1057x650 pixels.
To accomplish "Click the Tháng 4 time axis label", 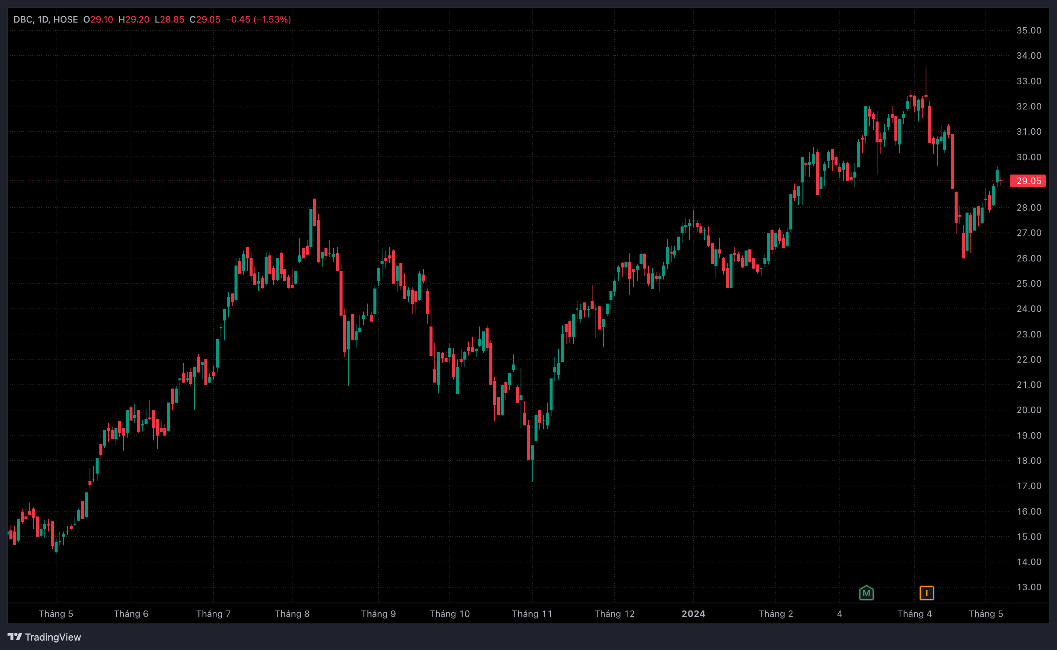I will [915, 614].
